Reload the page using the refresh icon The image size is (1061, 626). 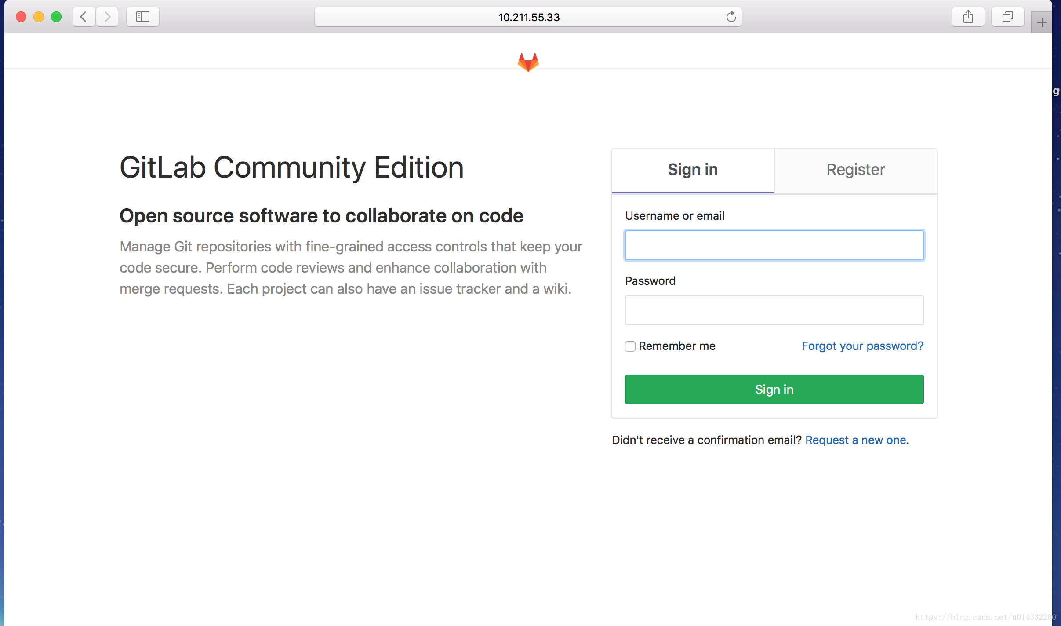731,17
